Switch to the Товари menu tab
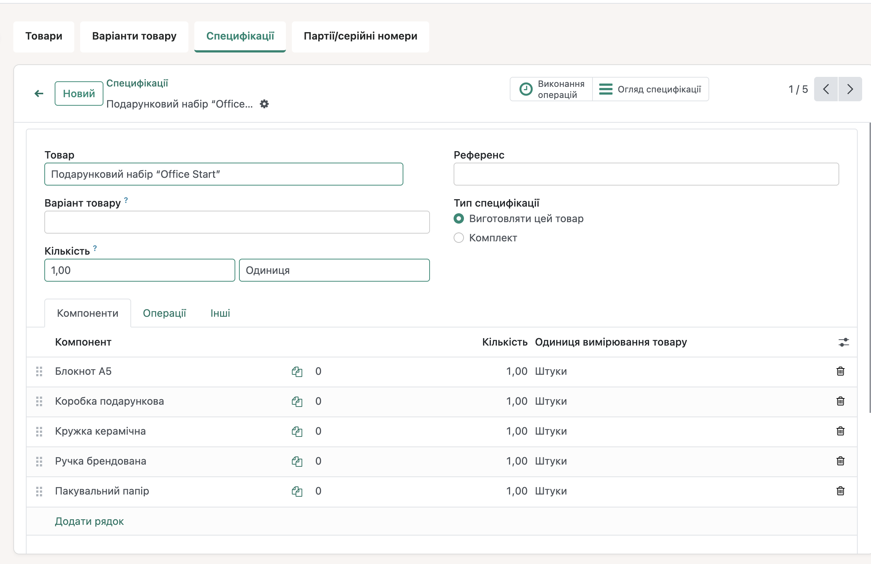 pos(44,36)
